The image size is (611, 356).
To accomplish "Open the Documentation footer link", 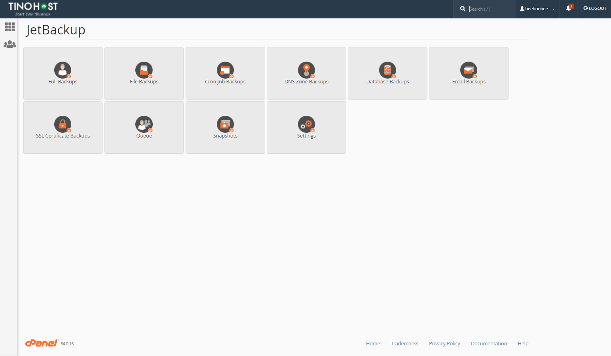I will [489, 343].
